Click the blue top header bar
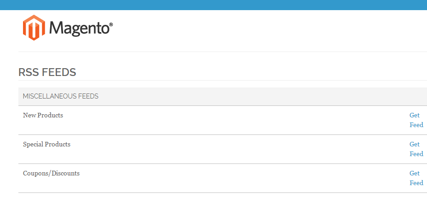Viewport: 427px width, 204px height. coord(213,5)
